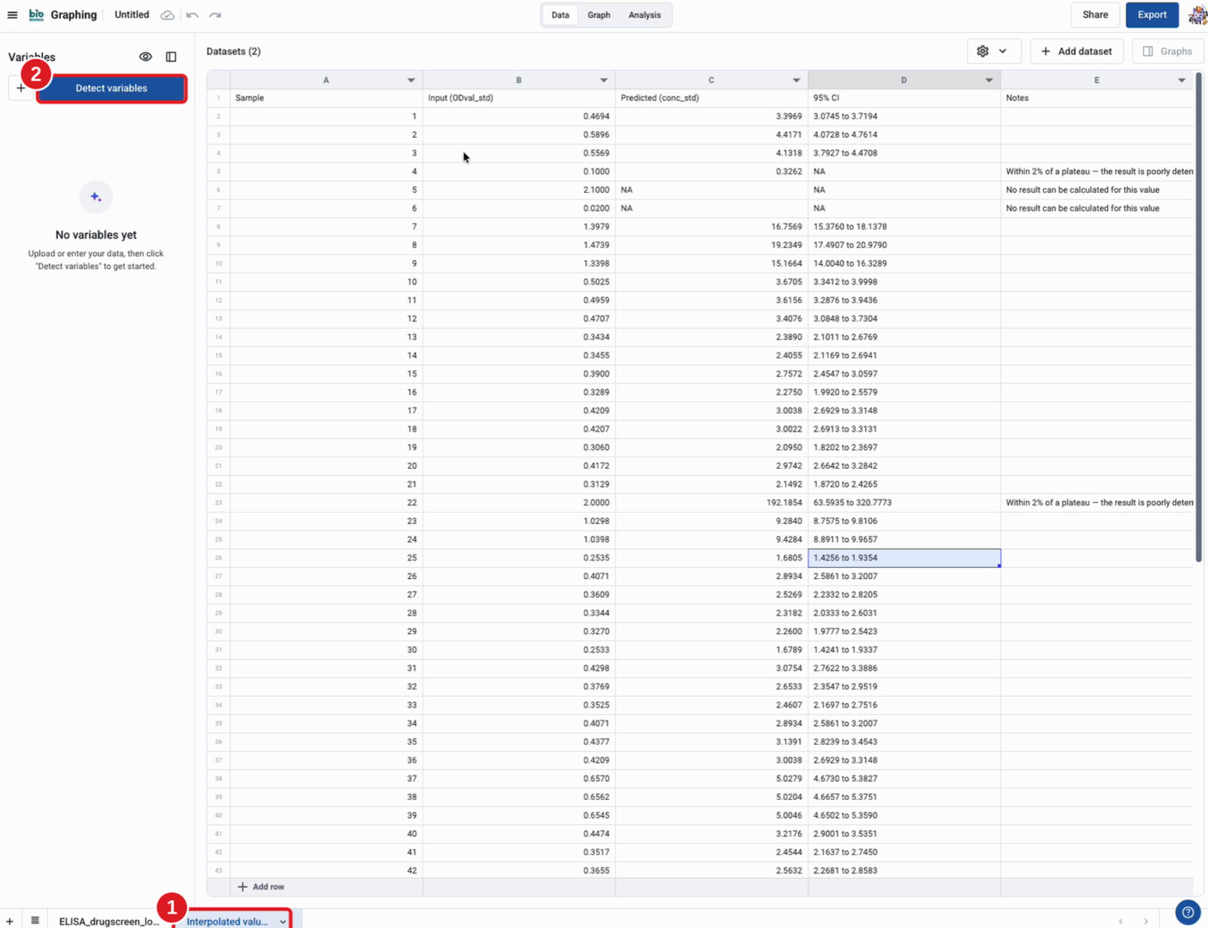Rename the Untitled document title
The image size is (1208, 928).
click(x=132, y=15)
